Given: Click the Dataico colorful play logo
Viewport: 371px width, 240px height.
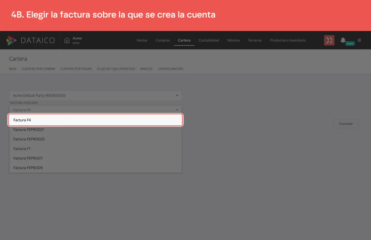Looking at the screenshot, I should (12, 40).
